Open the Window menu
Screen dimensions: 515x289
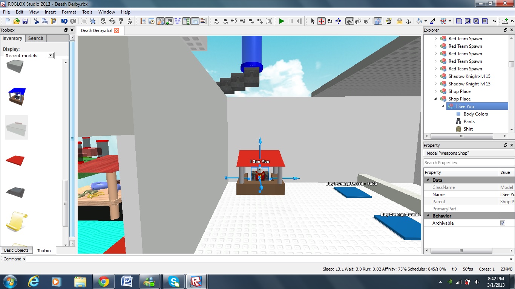point(107,12)
